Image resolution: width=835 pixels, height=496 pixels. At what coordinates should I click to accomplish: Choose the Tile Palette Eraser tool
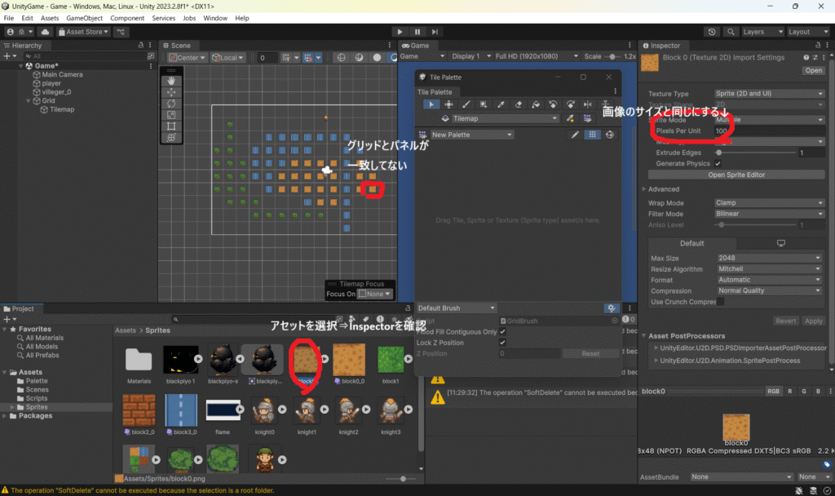pyautogui.click(x=518, y=104)
